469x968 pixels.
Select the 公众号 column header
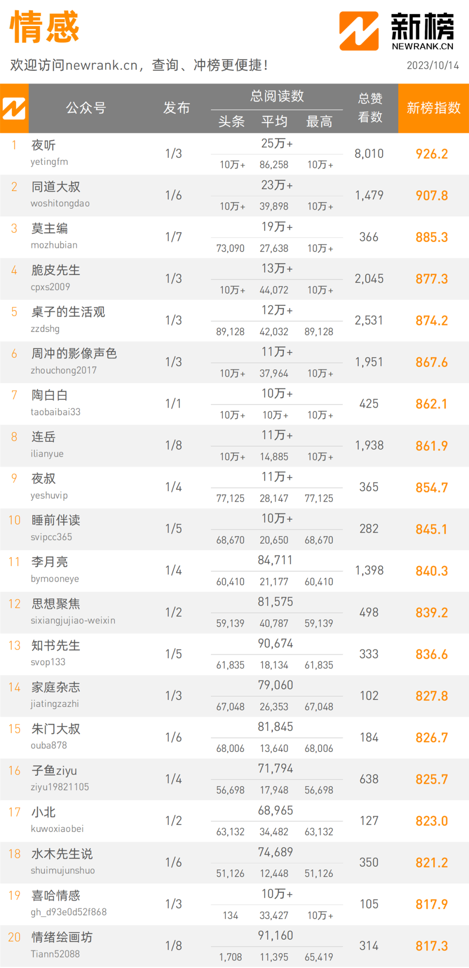pos(86,108)
